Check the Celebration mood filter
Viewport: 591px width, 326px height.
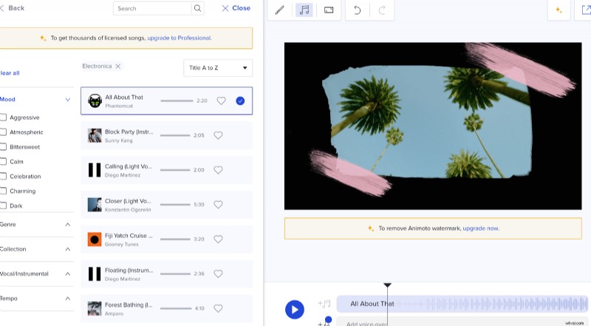[x=3, y=176]
